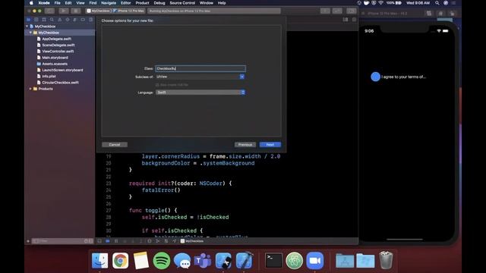
Task: Toggle 'Also create XIB file' checkbox
Action: 157,84
